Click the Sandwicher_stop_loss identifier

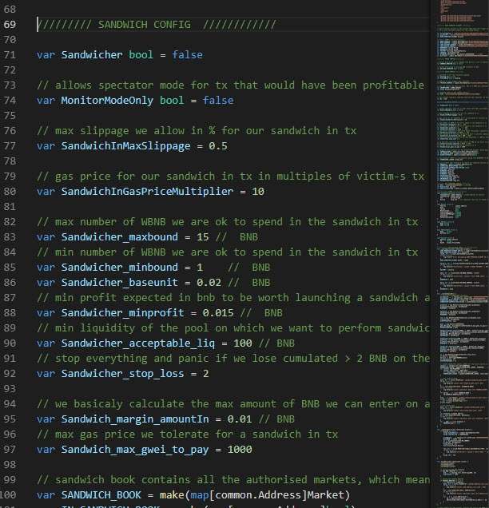(x=122, y=374)
